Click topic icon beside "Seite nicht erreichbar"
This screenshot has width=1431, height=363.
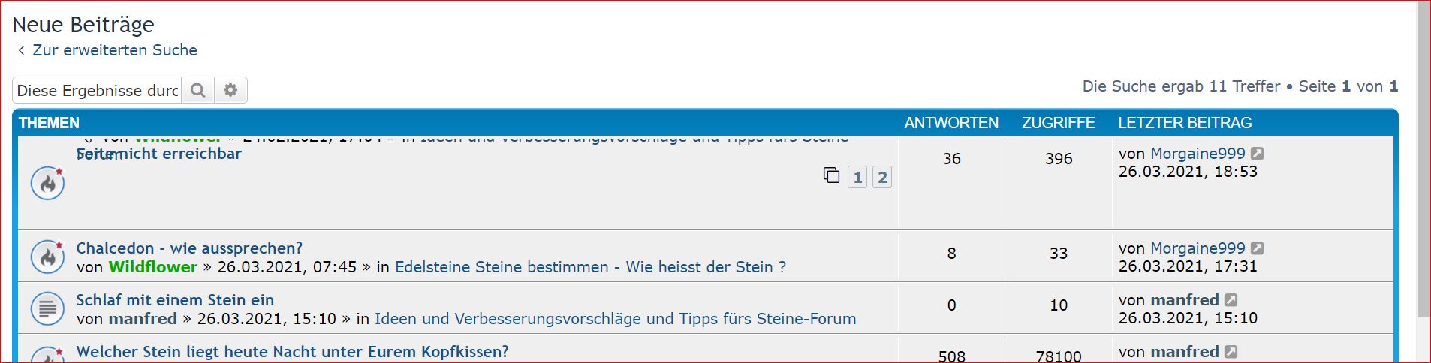[x=47, y=184]
